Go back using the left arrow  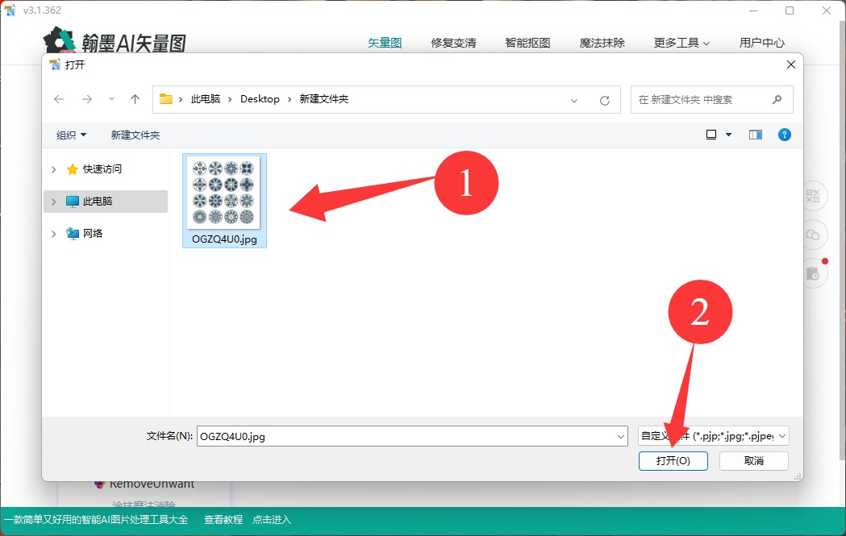point(58,98)
